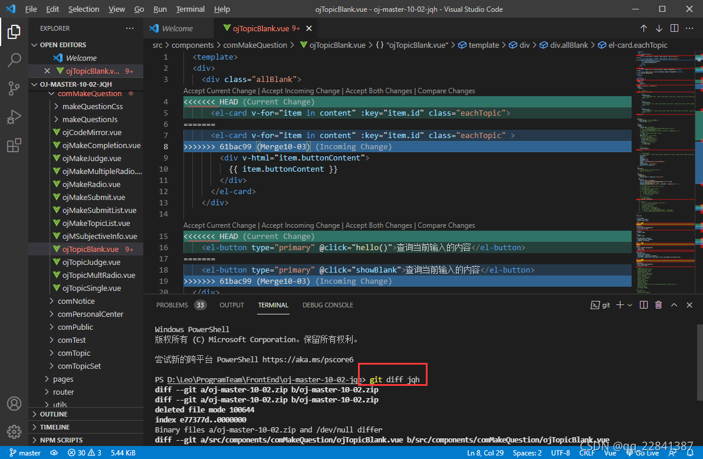703x459 pixels.
Task: Click UTF-8 encoding in status bar
Action: (560, 453)
